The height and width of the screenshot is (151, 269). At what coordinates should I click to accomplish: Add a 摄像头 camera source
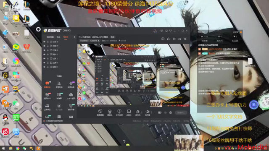(x=110, y=113)
